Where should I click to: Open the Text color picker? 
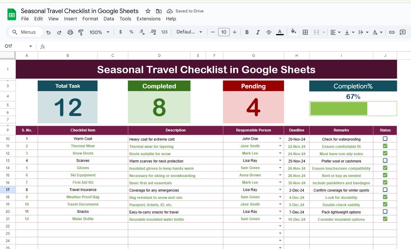click(x=280, y=32)
